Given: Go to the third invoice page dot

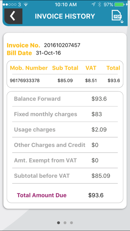Looking at the screenshot, I should pos(71,223).
